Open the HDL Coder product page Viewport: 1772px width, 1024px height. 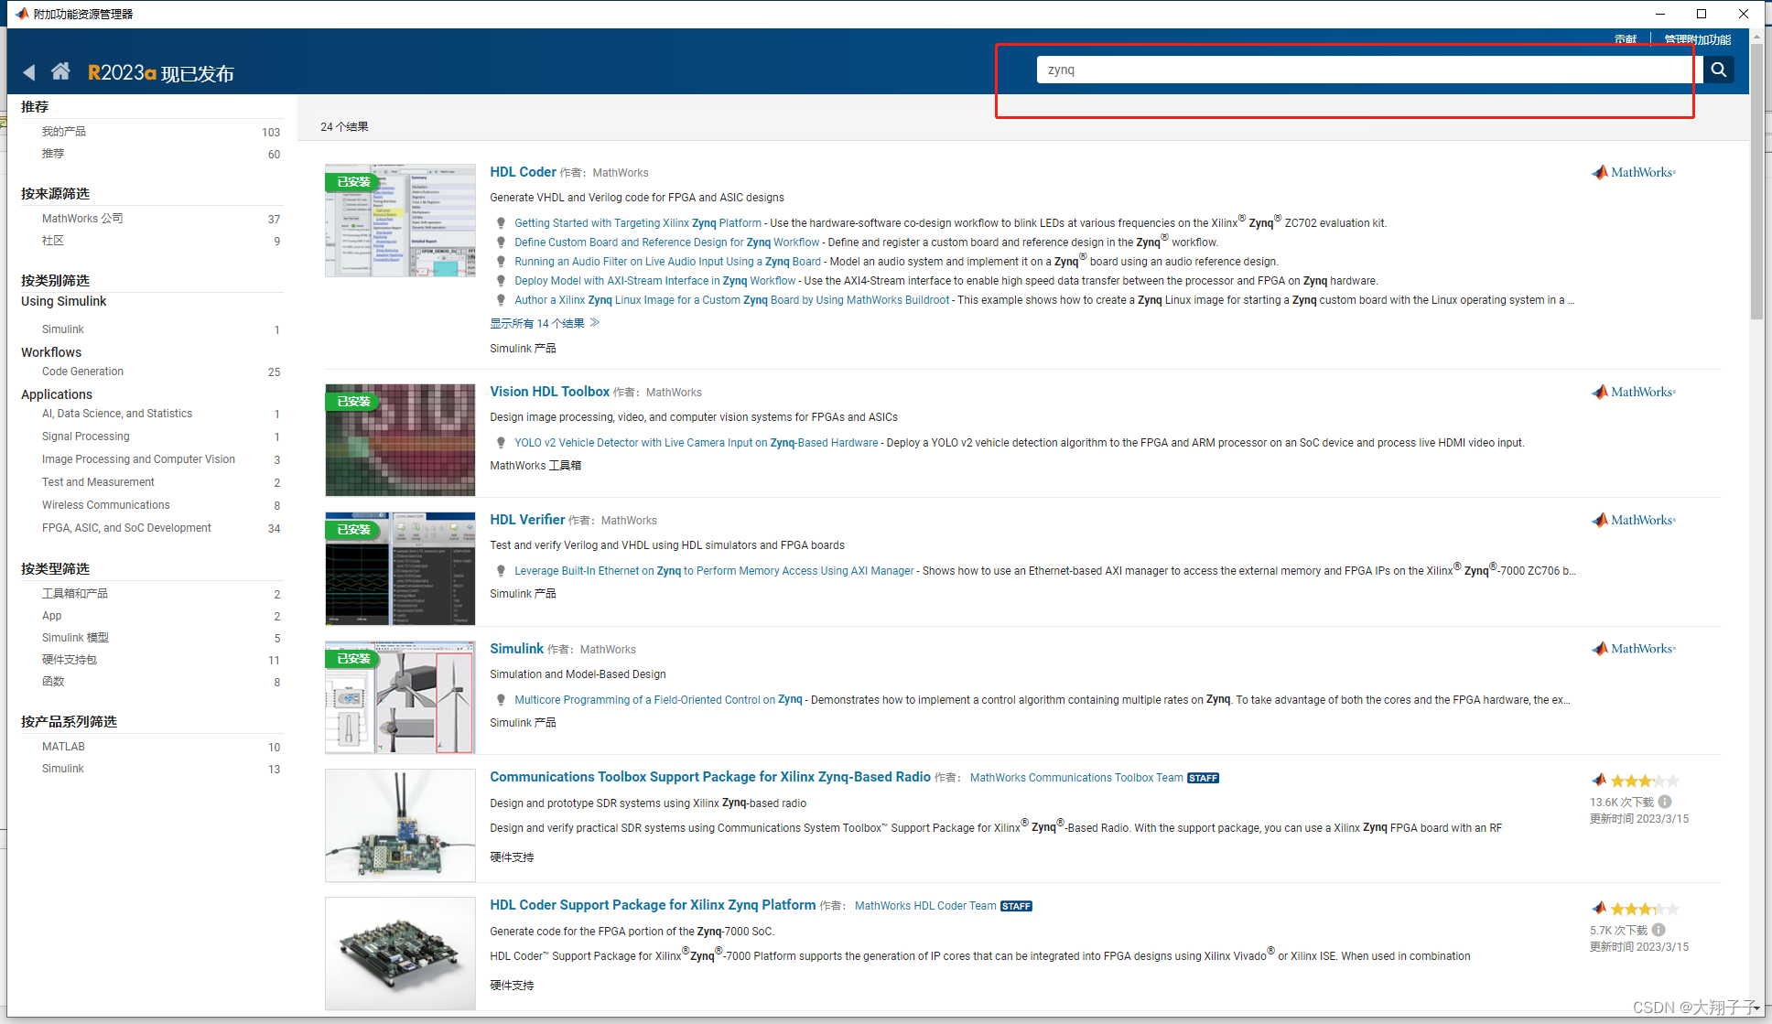[x=523, y=172]
